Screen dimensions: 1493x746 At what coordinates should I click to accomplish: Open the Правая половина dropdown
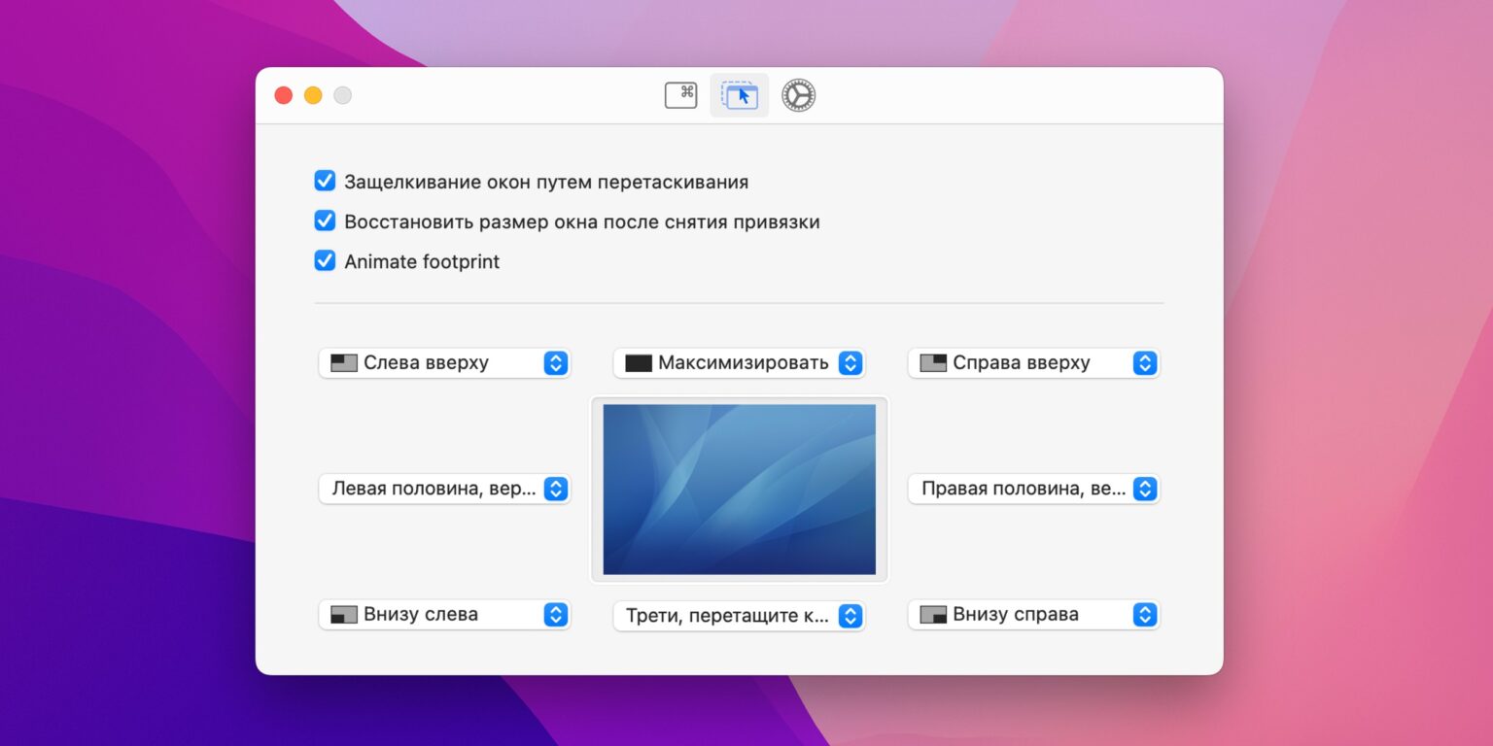point(1145,489)
